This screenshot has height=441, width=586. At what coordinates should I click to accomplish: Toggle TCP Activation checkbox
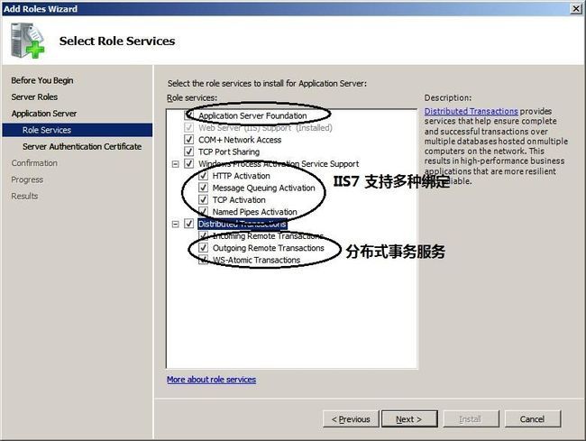[204, 199]
